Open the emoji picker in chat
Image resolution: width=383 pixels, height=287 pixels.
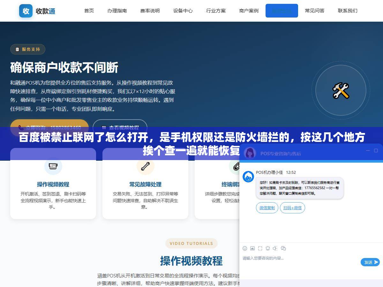point(245,248)
